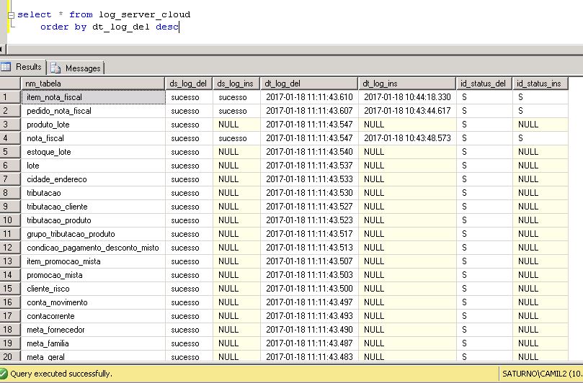This screenshot has height=383, width=583.
Task: Click the Results grid icon
Action: (x=6, y=67)
